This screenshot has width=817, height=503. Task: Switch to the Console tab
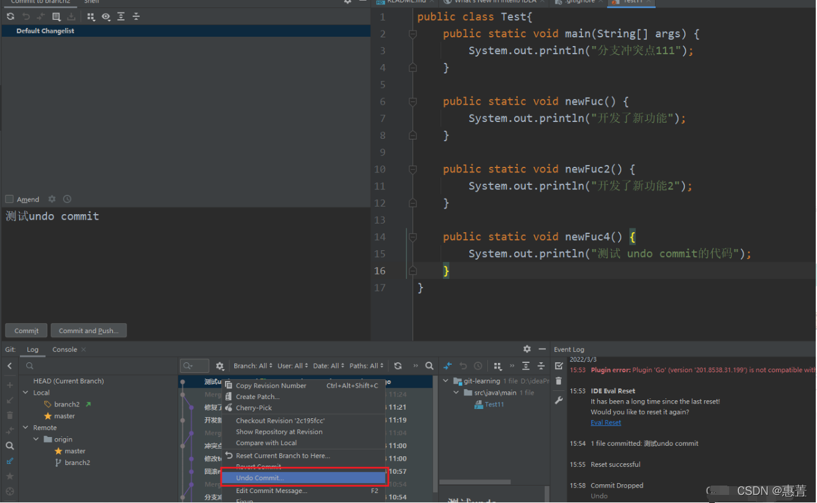point(65,349)
